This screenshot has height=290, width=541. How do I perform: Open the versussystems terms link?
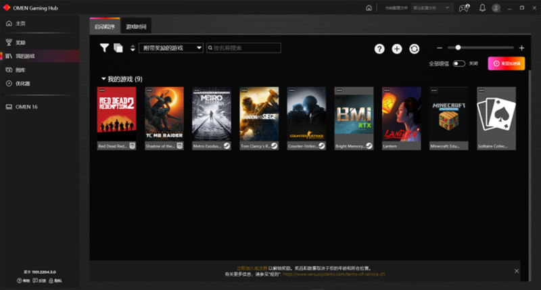333,274
